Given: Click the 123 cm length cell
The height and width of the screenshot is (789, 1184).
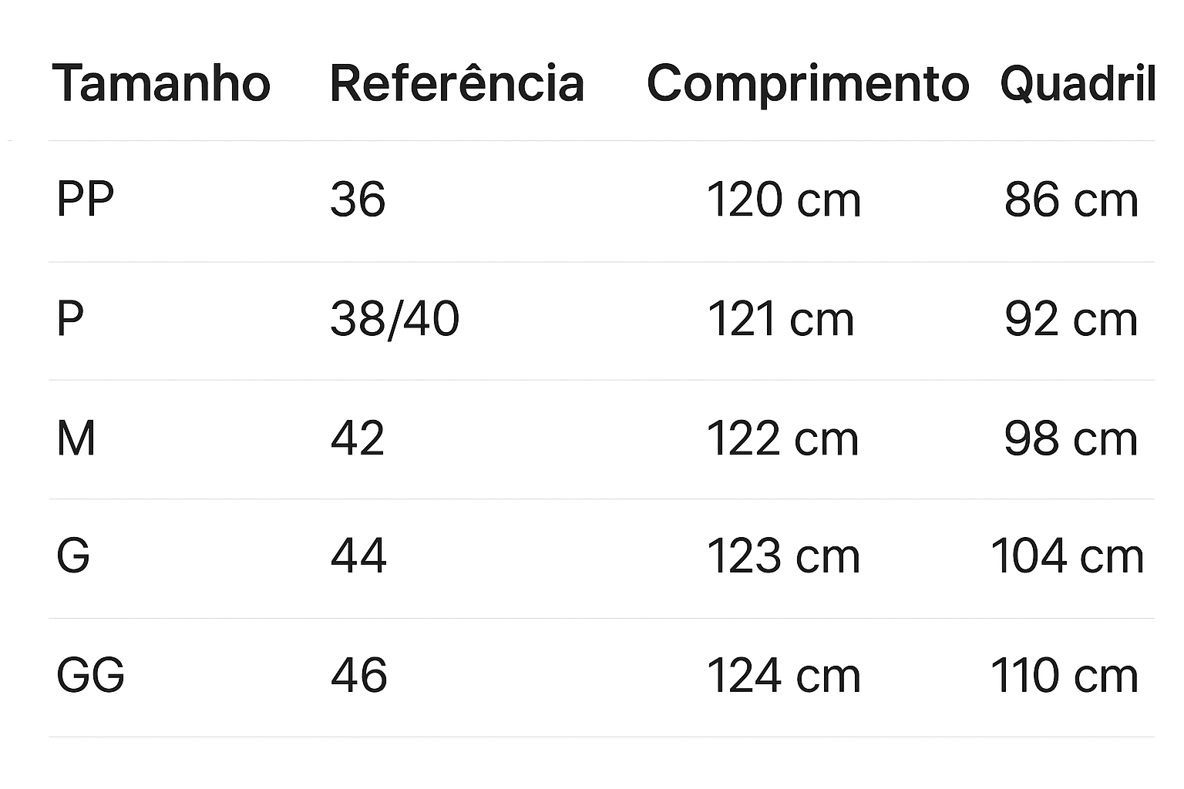Looking at the screenshot, I should [x=783, y=556].
